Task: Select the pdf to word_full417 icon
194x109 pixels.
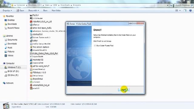Action: click(31, 66)
